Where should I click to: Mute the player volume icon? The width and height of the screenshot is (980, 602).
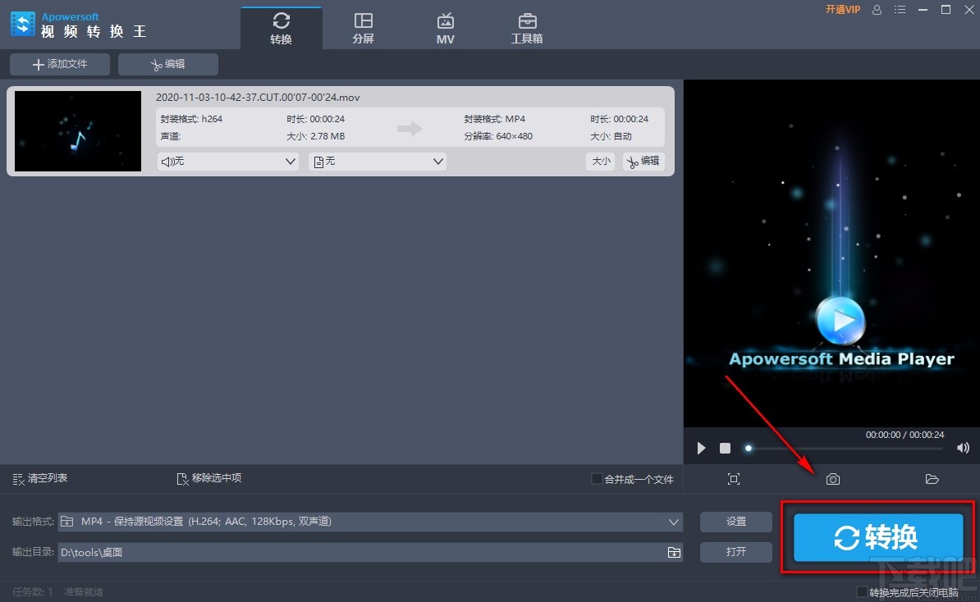[963, 448]
